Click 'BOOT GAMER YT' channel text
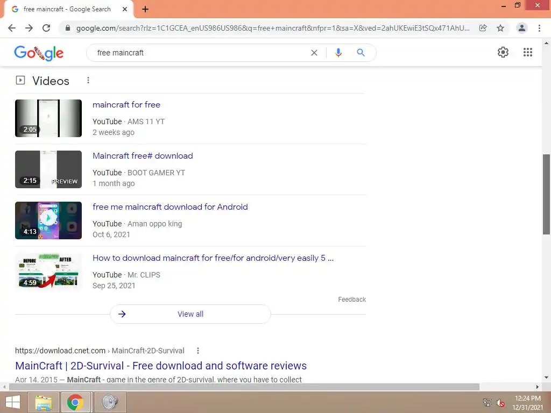Viewport: 551px width, 413px height. point(156,173)
